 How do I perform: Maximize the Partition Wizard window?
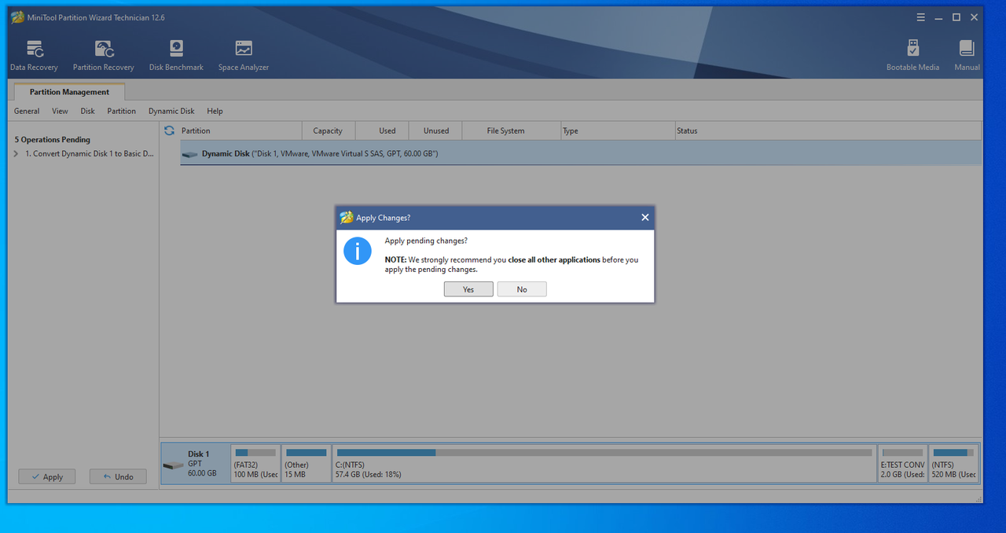956,17
